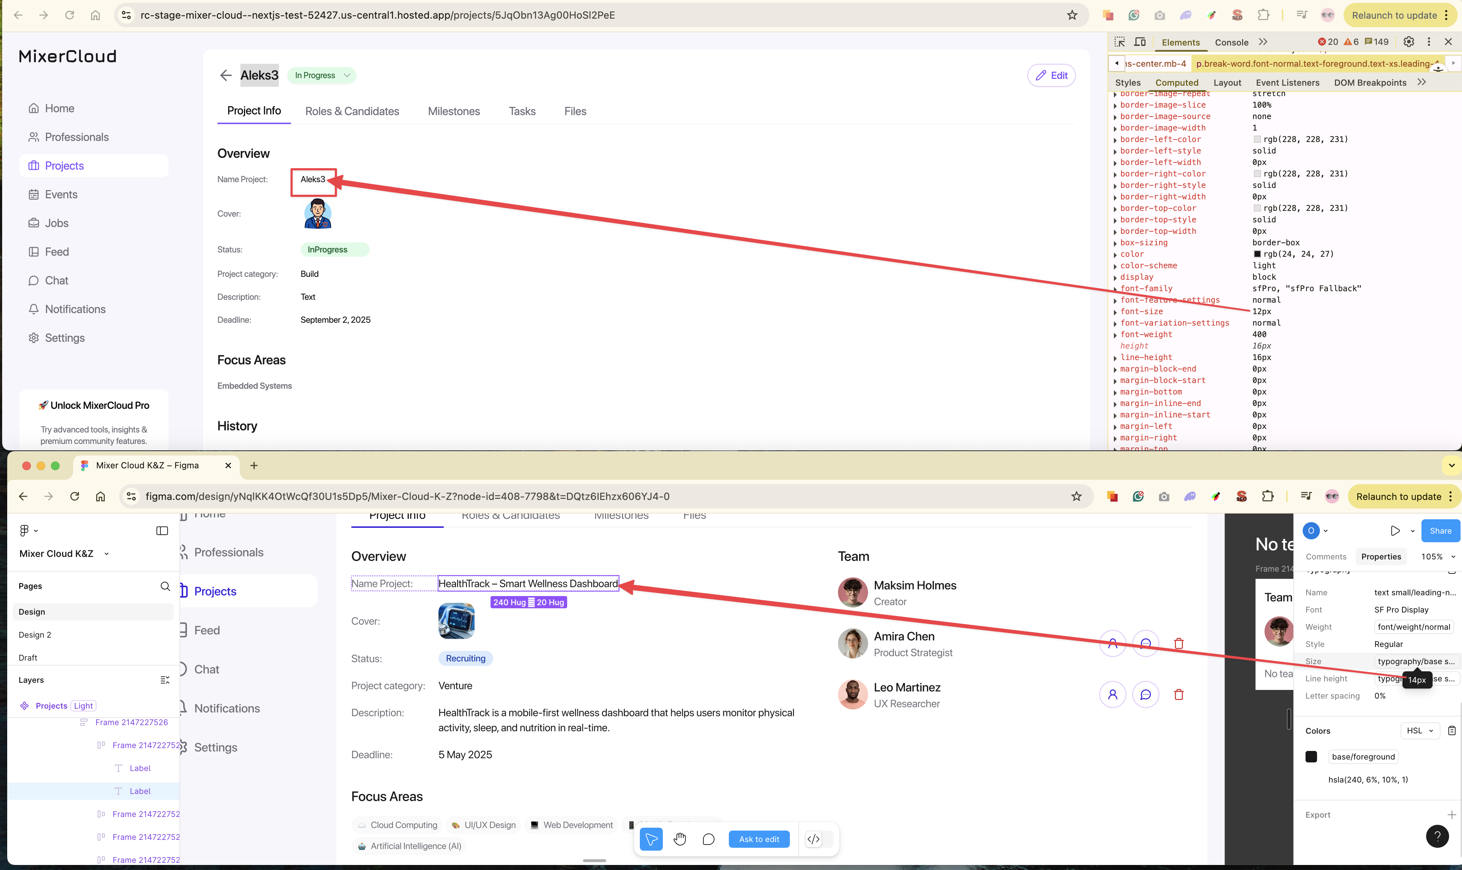Select the Design 2 page
Screen dimensions: 1462x870
coord(34,635)
